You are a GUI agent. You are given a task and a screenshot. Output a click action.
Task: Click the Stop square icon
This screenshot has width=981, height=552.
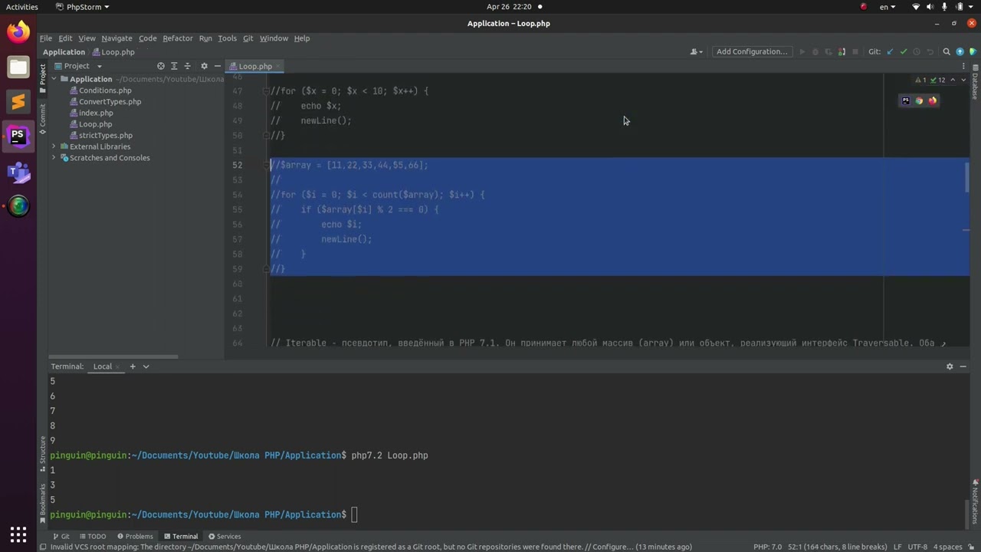click(855, 51)
